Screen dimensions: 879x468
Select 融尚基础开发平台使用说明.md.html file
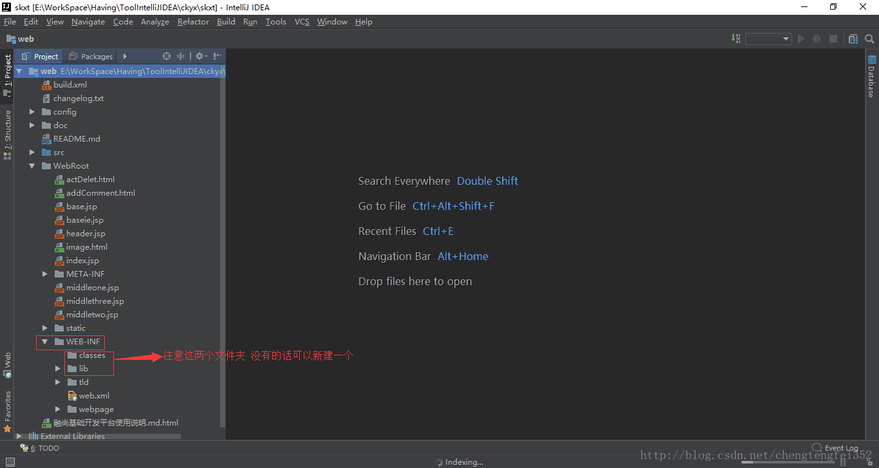tap(109, 423)
